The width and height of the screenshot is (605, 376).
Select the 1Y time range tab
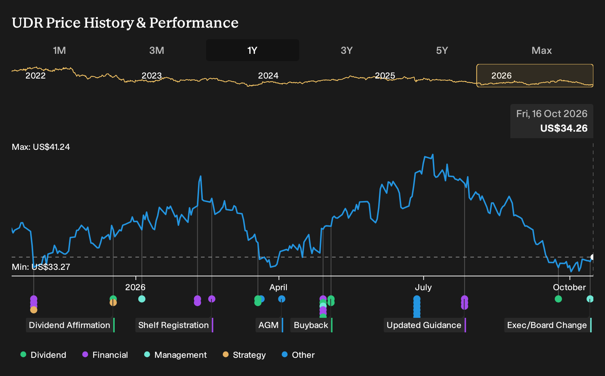[x=253, y=50]
